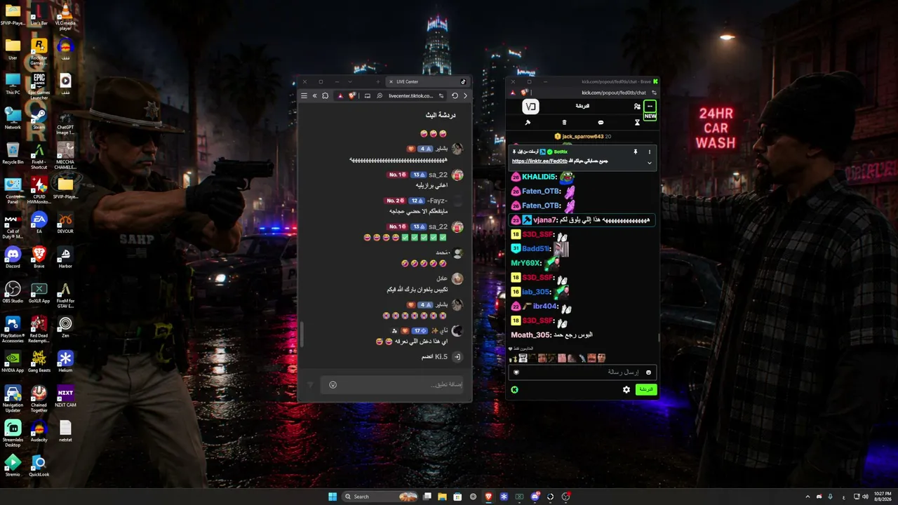Image resolution: width=898 pixels, height=505 pixels.
Task: Click the green chat send button
Action: point(646,389)
